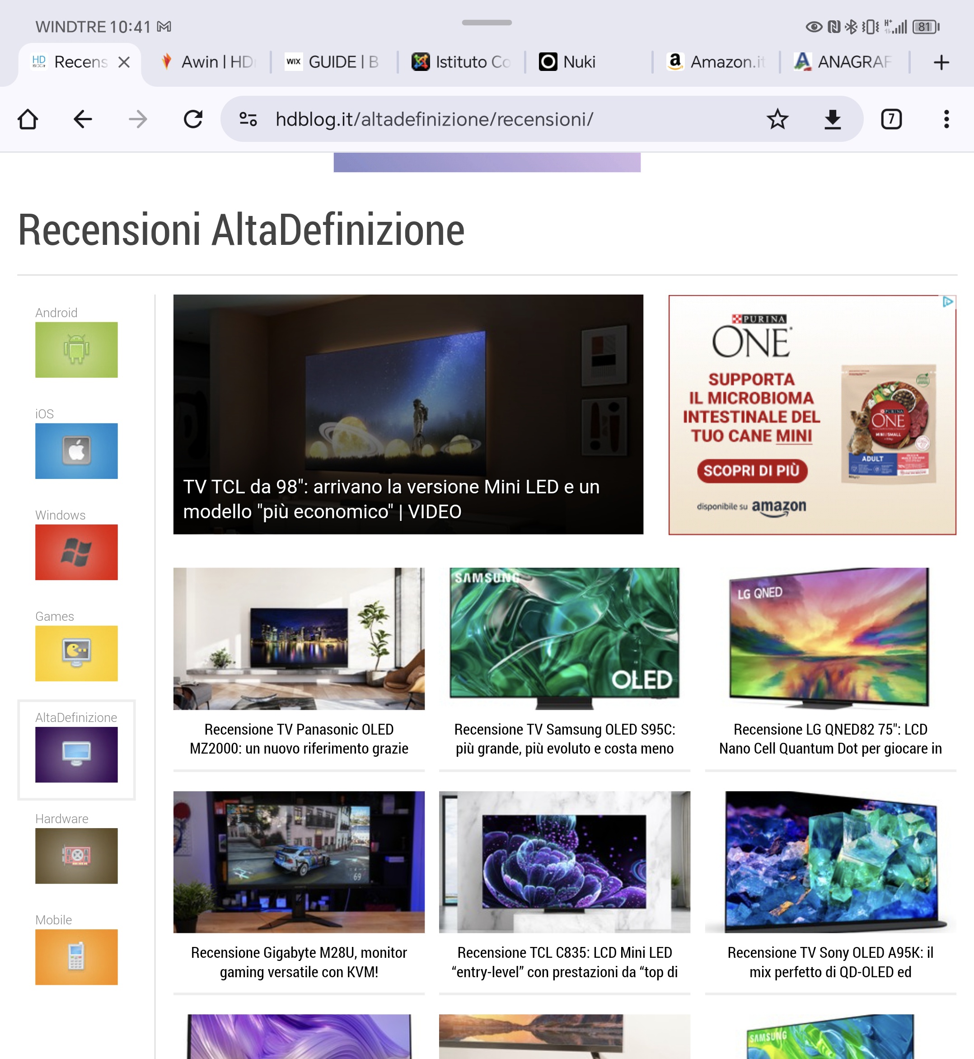Image resolution: width=974 pixels, height=1059 pixels.
Task: Tap the download page icon
Action: (833, 119)
